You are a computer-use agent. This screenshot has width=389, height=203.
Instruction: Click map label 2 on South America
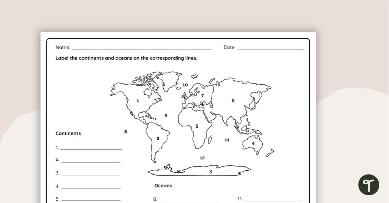(158, 139)
